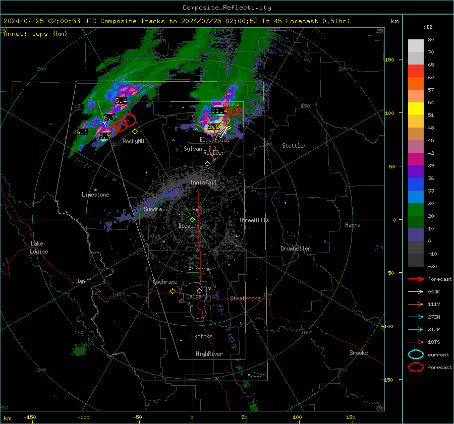Screen dimensions: 454x424
Task: Click the 6.1 storm top label
Action: tap(82, 132)
